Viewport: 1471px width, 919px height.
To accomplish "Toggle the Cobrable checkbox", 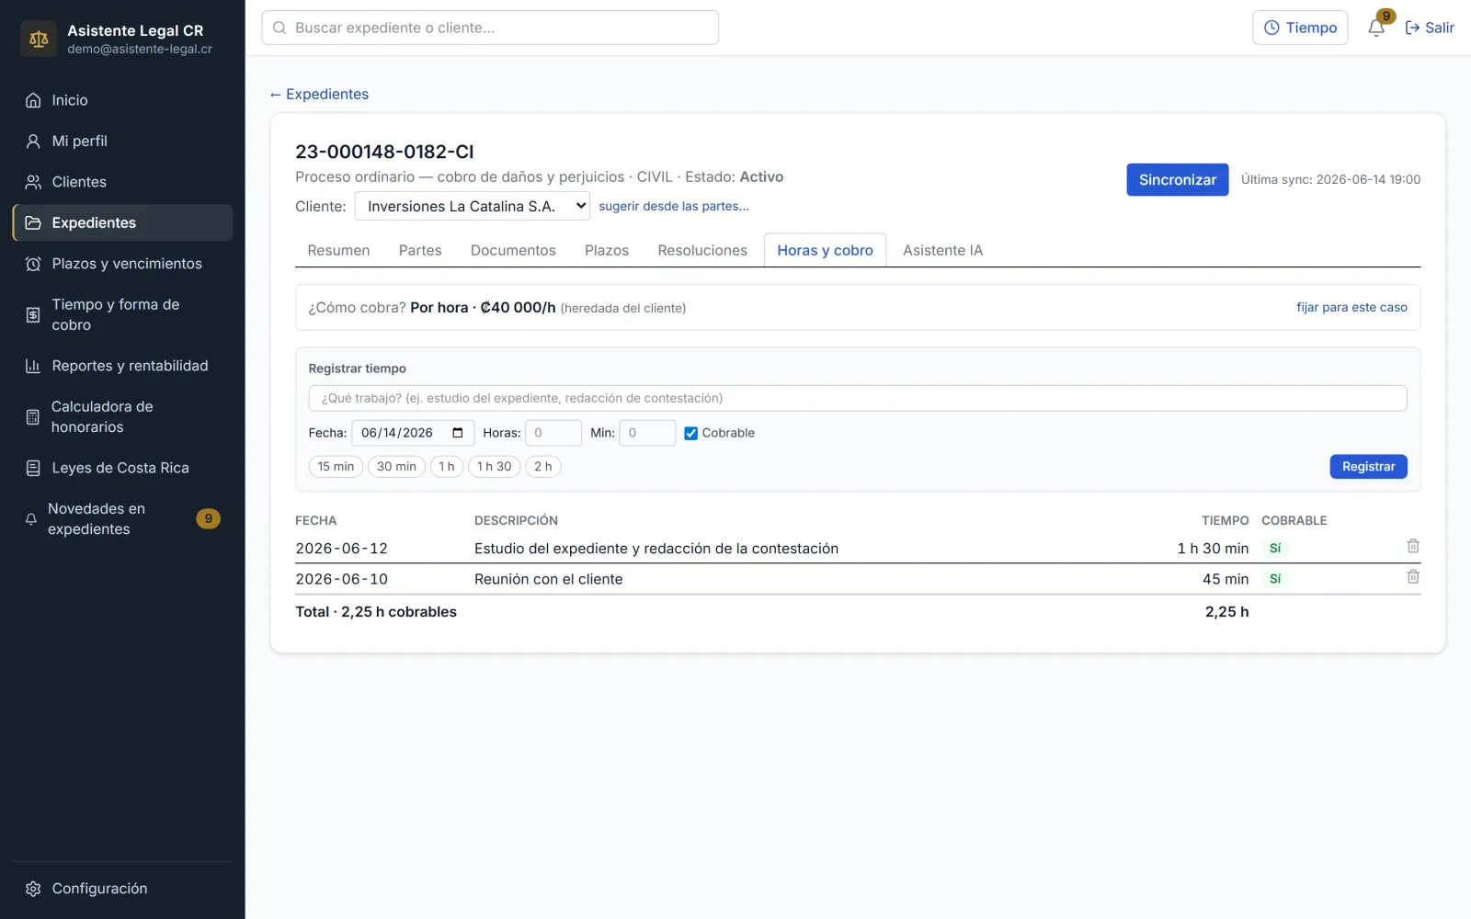I will point(691,433).
